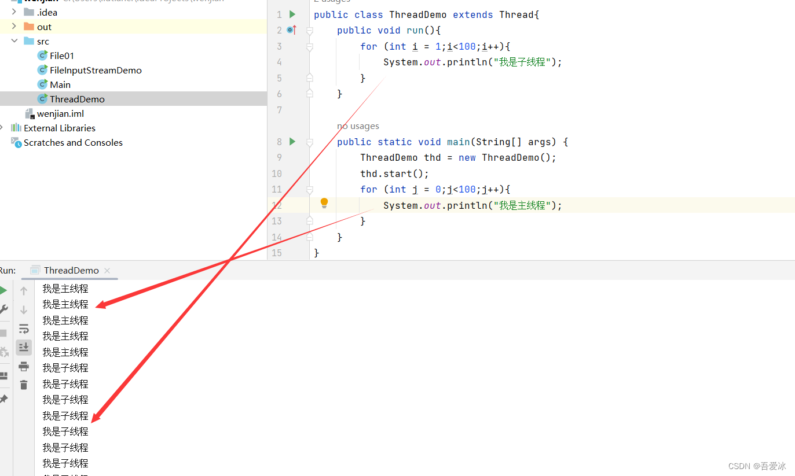Click the overriding method marker on line 2

coord(291,30)
